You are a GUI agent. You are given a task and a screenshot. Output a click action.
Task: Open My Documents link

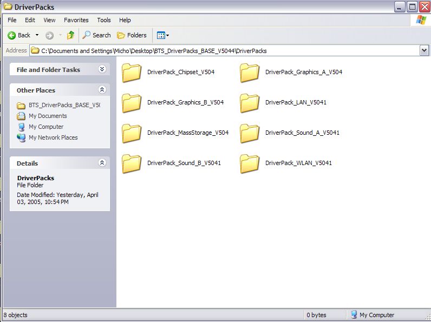click(x=48, y=116)
